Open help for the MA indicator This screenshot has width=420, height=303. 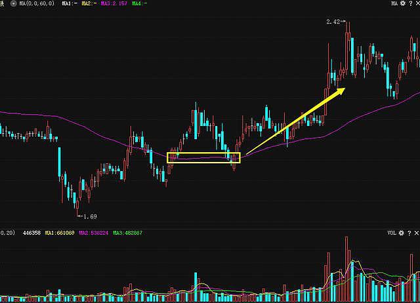[411, 3]
